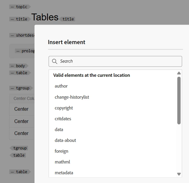Screen dimensions: 189x183
Task: Click the title closing tag
Action: tap(67, 19)
